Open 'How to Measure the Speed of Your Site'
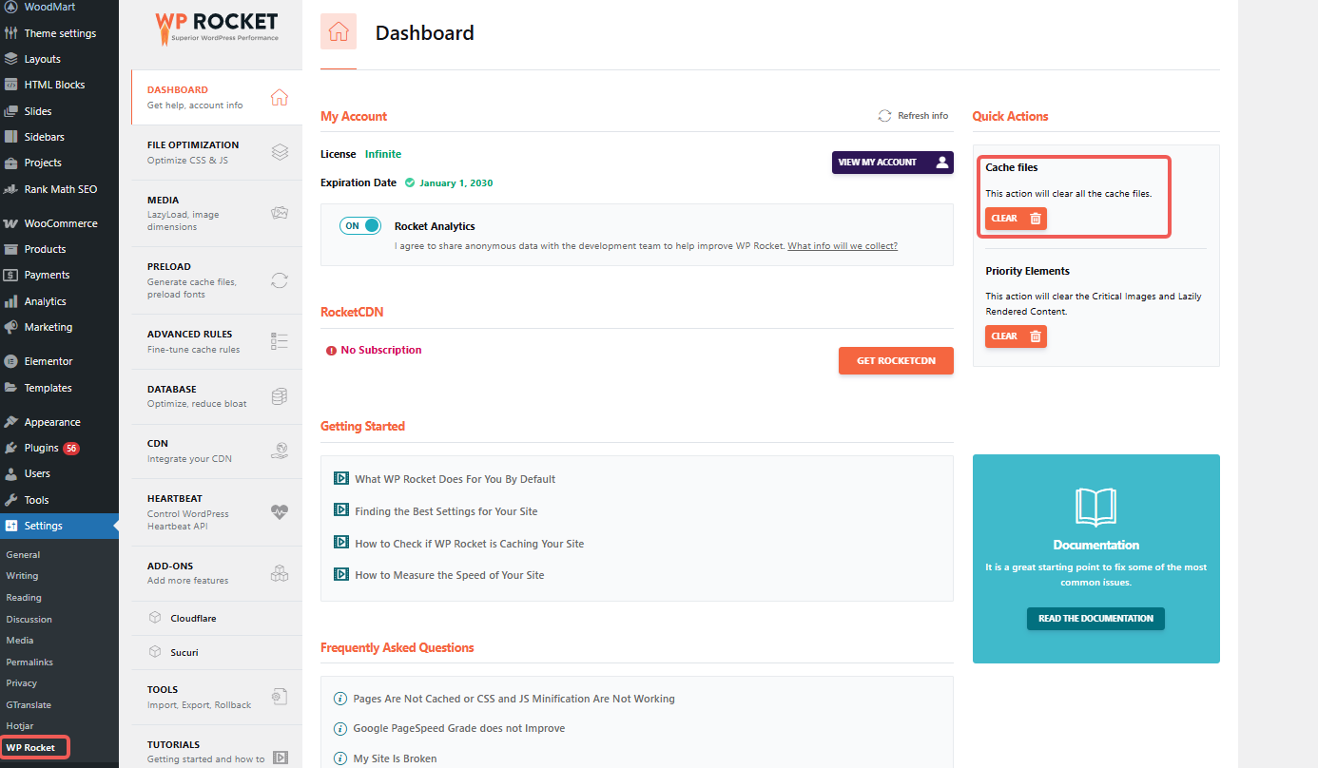The image size is (1318, 768). (450, 575)
